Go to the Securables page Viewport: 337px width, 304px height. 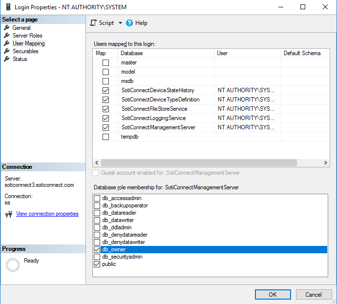(x=25, y=51)
